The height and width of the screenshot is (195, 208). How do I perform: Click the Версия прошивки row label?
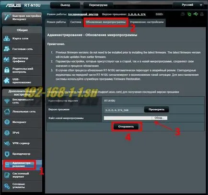pyautogui.click(x=59, y=110)
